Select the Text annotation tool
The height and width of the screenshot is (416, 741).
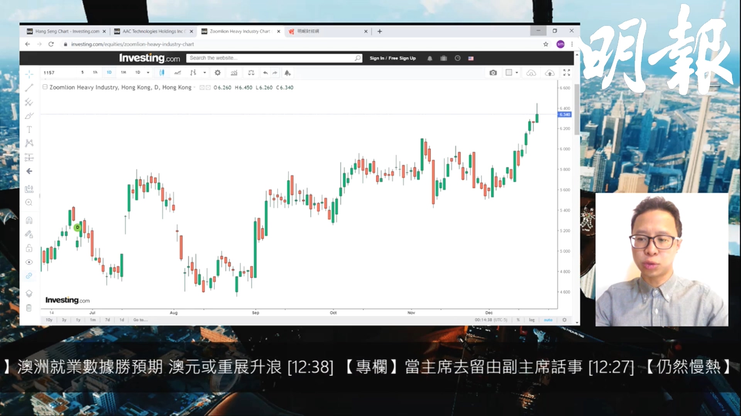29,129
